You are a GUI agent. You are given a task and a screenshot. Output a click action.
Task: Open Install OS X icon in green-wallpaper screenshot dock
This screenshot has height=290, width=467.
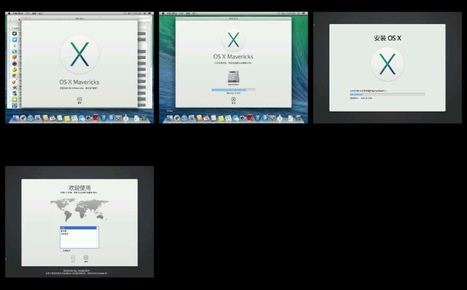280,118
